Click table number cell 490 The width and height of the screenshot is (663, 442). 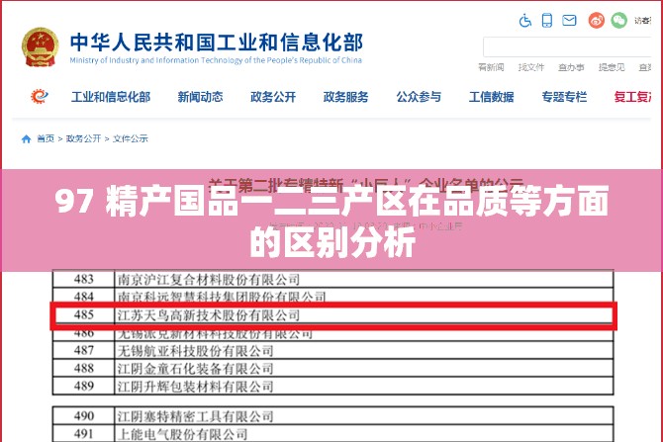(x=84, y=416)
